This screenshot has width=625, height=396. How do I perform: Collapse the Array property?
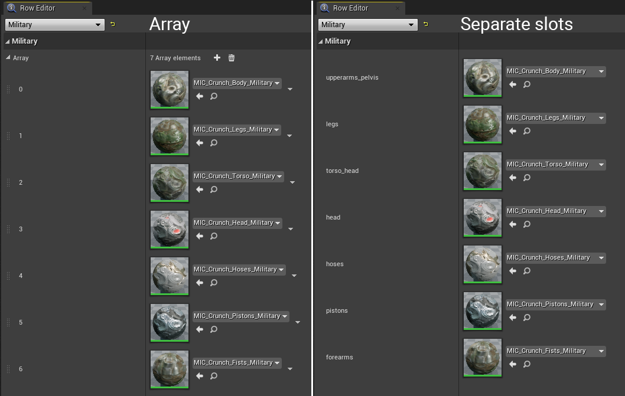8,57
